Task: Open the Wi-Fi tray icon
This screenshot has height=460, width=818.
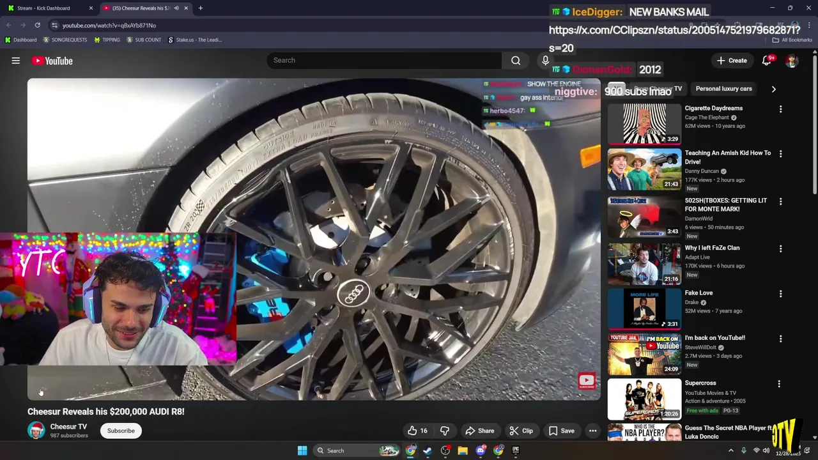Action: click(x=756, y=450)
